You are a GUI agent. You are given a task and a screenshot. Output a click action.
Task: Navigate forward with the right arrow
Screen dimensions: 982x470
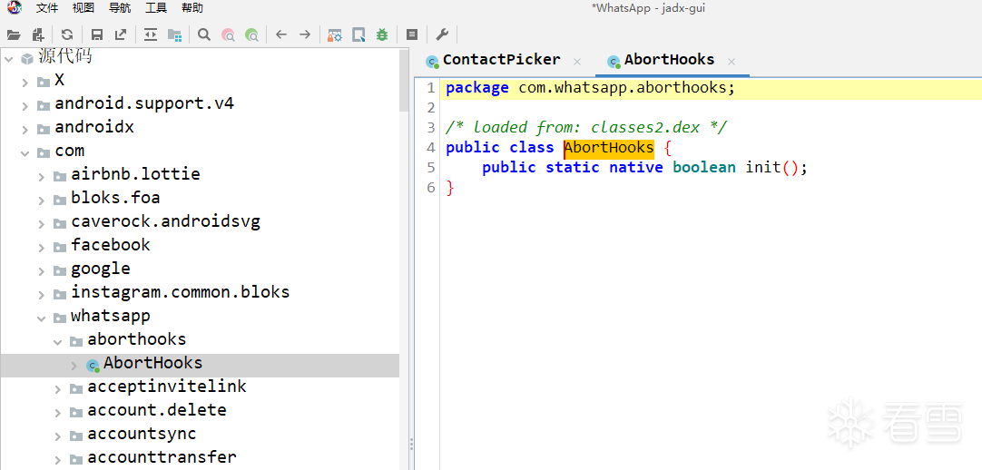pos(305,35)
